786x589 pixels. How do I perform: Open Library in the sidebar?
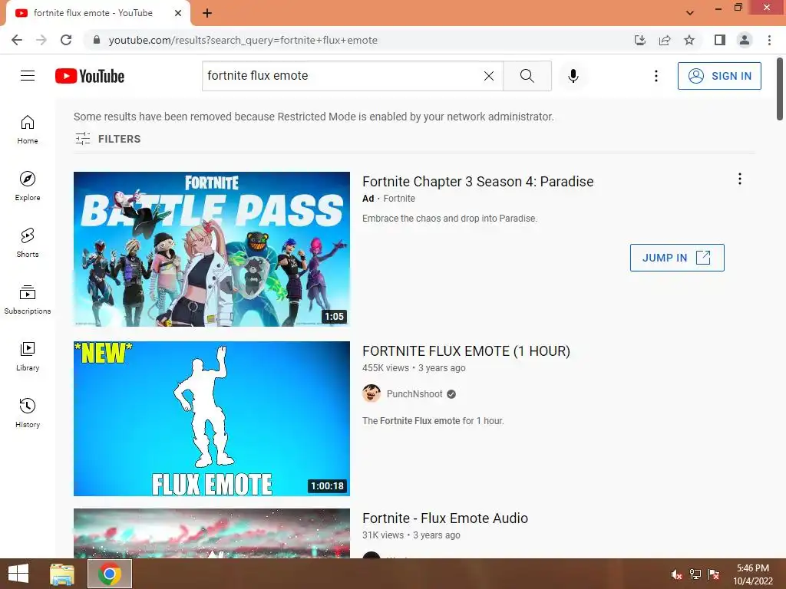[x=28, y=356]
